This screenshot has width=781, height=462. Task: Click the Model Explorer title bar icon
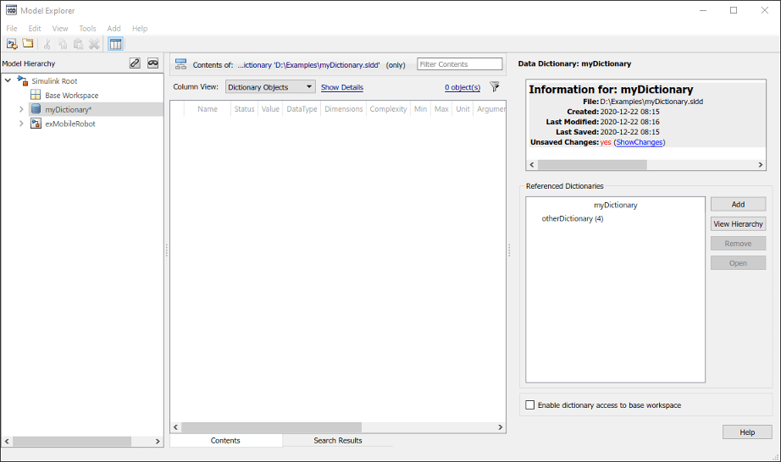[12, 10]
